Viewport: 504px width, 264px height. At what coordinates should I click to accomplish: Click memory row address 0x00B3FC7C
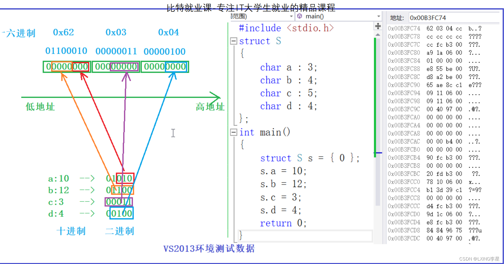point(404,45)
